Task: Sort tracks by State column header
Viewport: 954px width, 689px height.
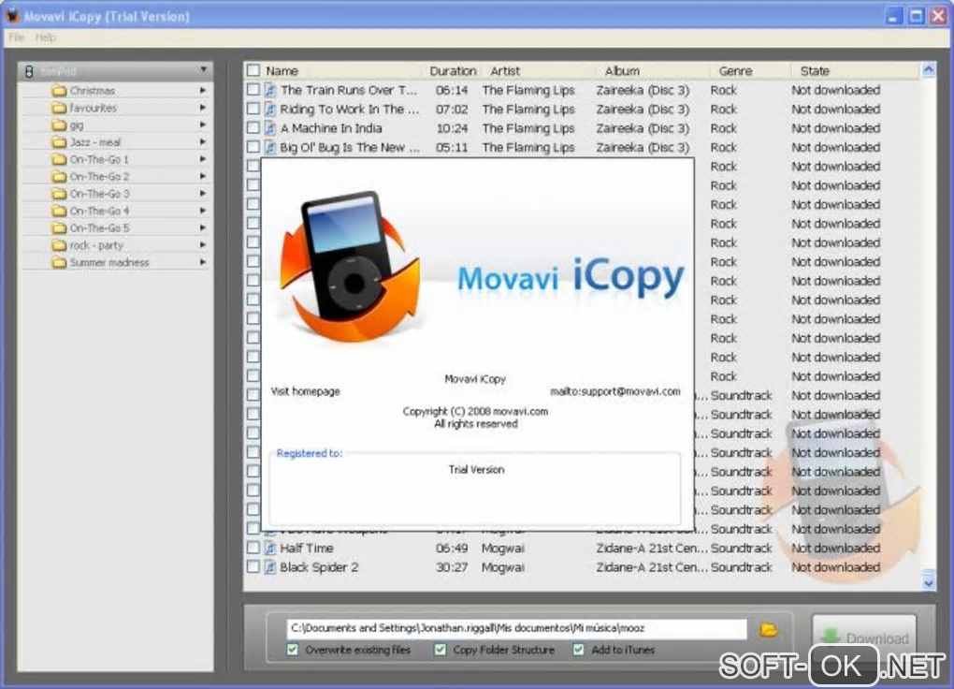Action: [x=815, y=70]
